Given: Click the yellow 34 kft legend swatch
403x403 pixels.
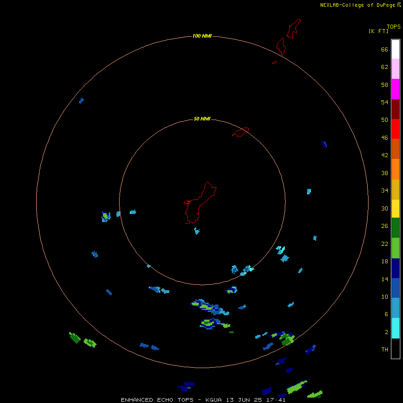Looking at the screenshot, I should click(x=395, y=209).
